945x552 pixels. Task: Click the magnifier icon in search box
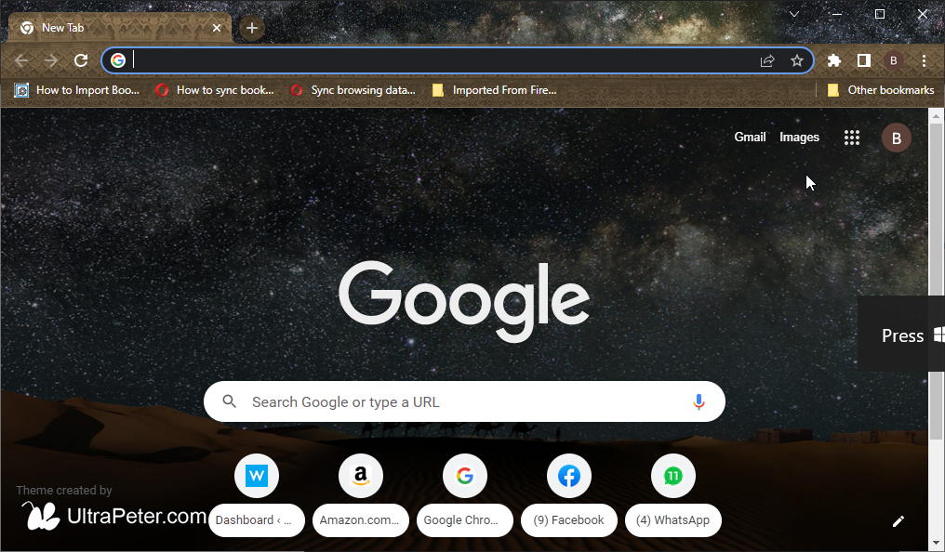230,401
